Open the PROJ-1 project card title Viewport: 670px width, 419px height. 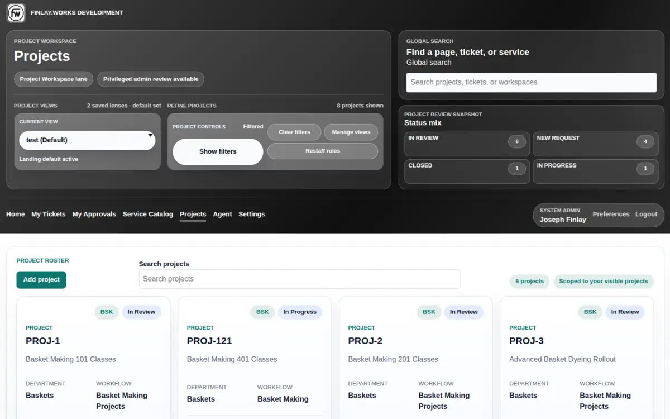43,341
